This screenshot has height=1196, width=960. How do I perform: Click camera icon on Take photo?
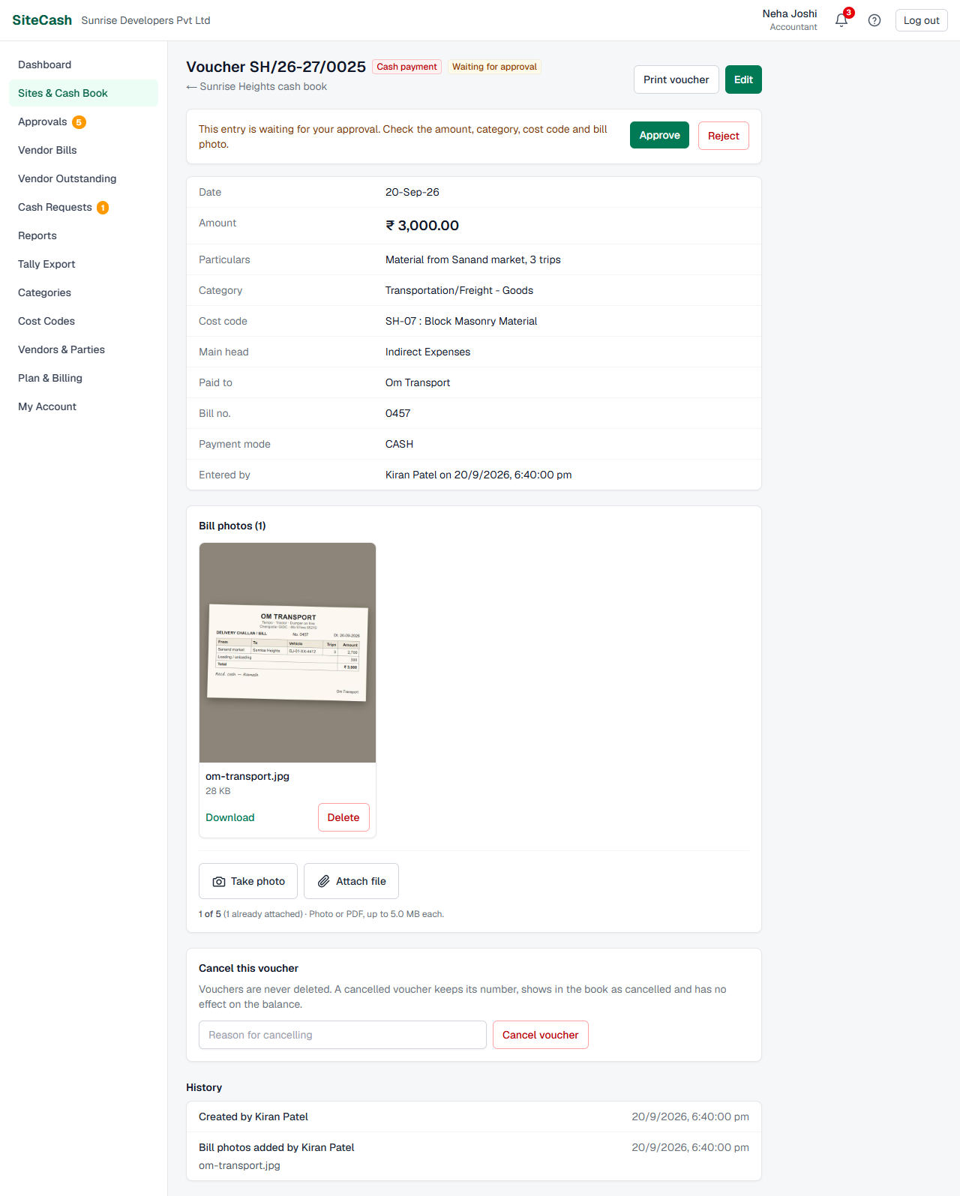tap(219, 882)
